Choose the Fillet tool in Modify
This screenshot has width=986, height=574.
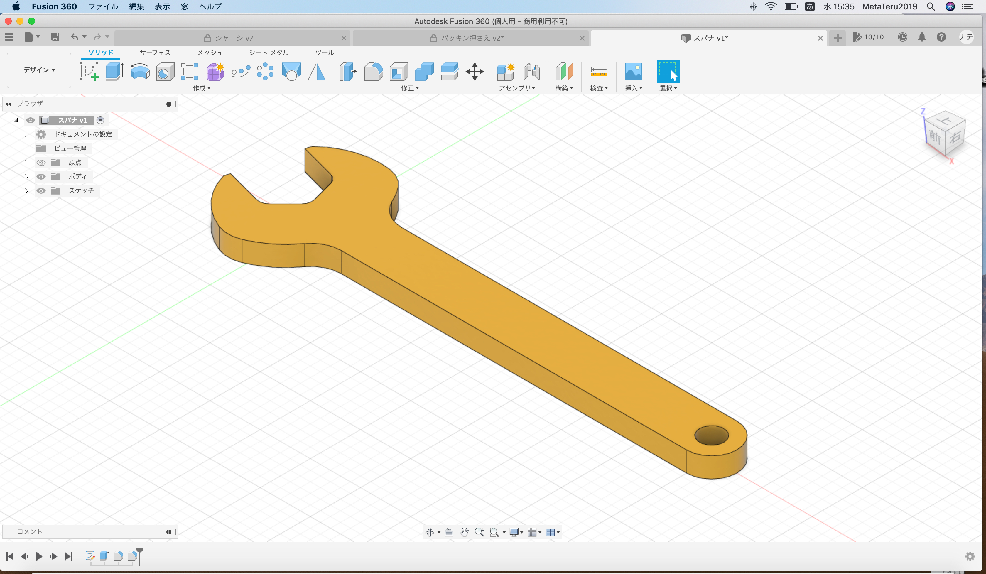click(373, 72)
